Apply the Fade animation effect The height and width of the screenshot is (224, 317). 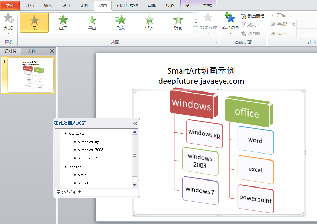(92, 22)
